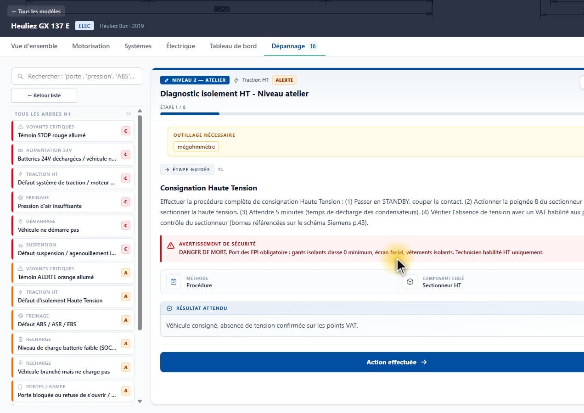Click the Procédure method text
Image resolution: width=584 pixels, height=413 pixels.
coord(199,285)
